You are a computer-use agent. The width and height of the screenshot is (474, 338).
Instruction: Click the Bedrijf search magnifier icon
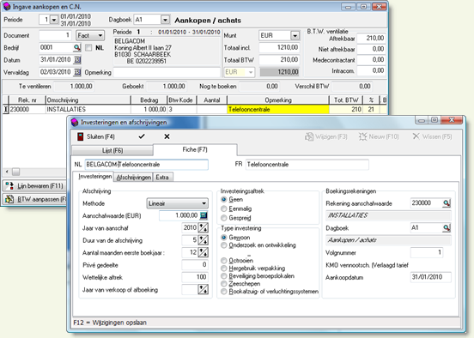(x=77, y=47)
